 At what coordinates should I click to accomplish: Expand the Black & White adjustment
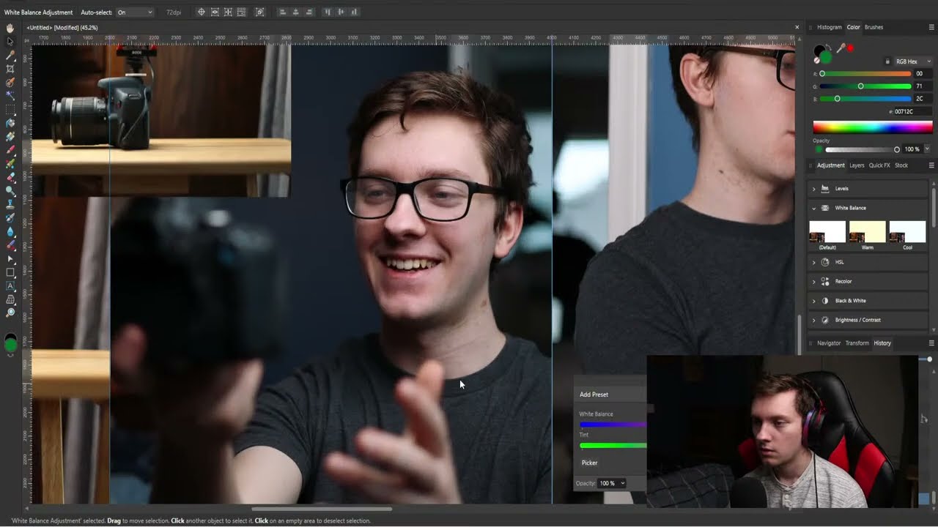coord(813,301)
